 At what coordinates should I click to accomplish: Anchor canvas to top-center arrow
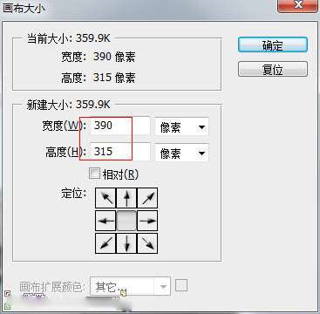(126, 198)
